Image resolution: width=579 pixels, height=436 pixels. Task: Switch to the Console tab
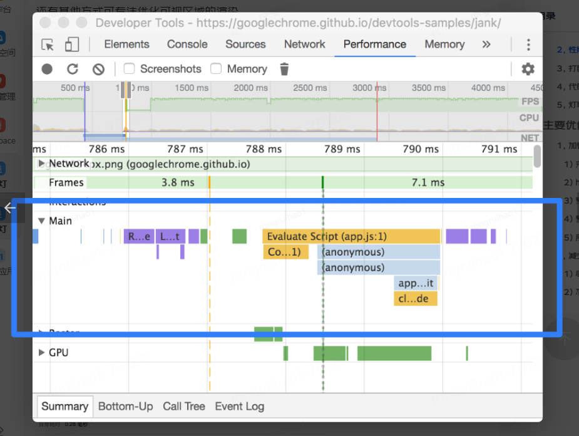tap(187, 44)
